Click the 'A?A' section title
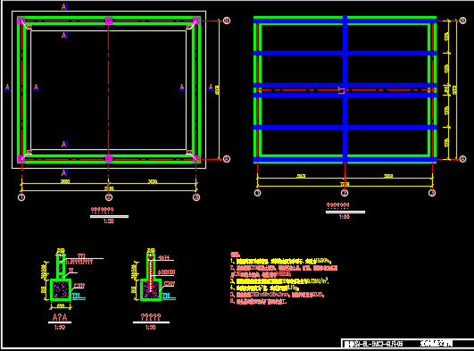 tap(60, 317)
